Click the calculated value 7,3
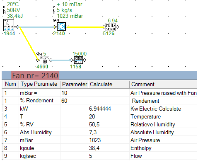 tap(93, 132)
